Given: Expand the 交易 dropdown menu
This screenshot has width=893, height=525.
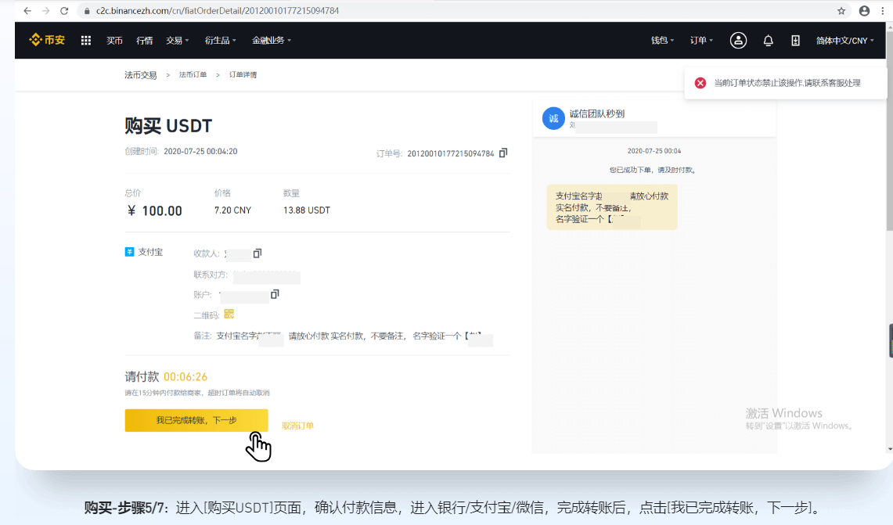Looking at the screenshot, I should pos(177,41).
